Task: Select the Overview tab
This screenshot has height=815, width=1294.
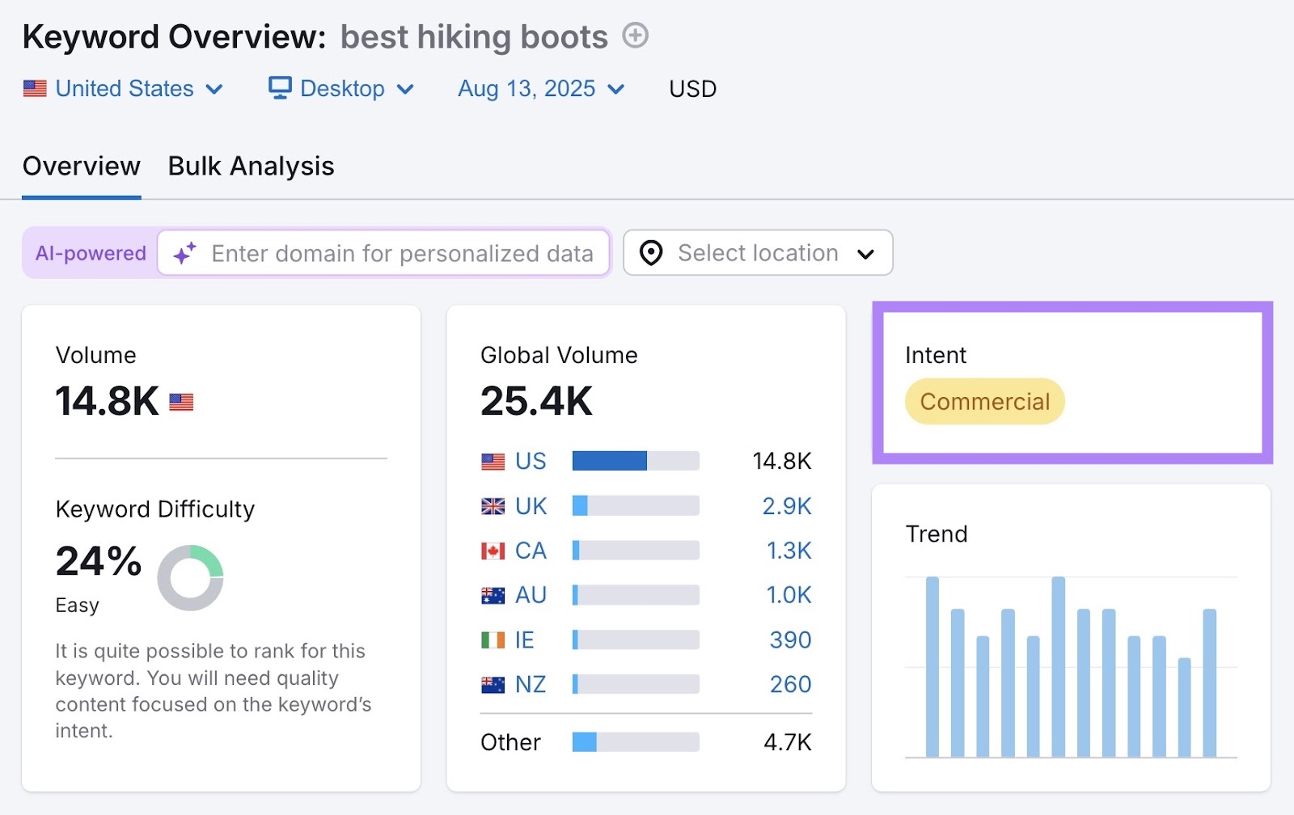Action: pyautogui.click(x=81, y=167)
